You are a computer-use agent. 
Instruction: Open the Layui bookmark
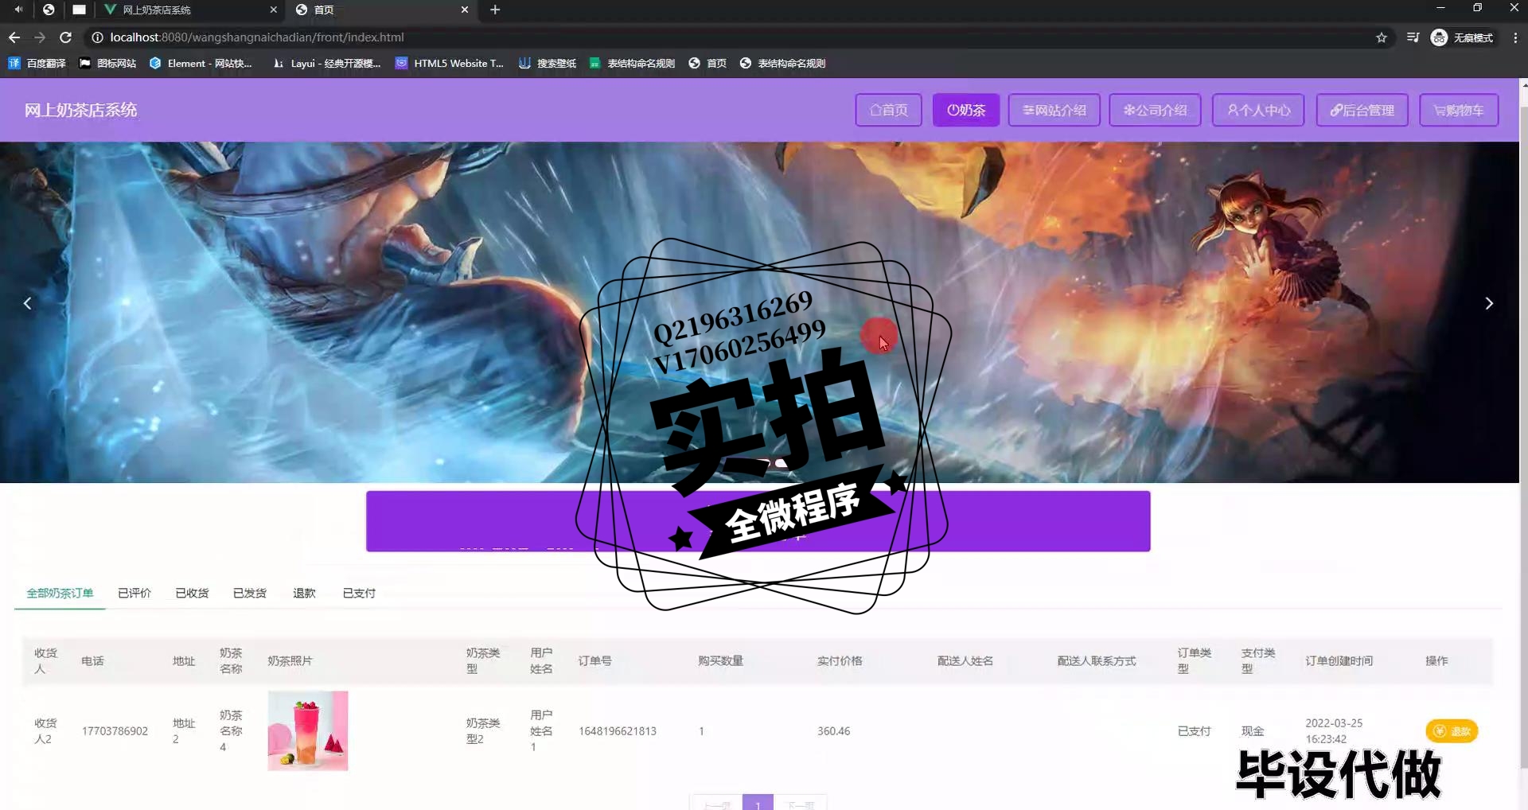click(326, 63)
